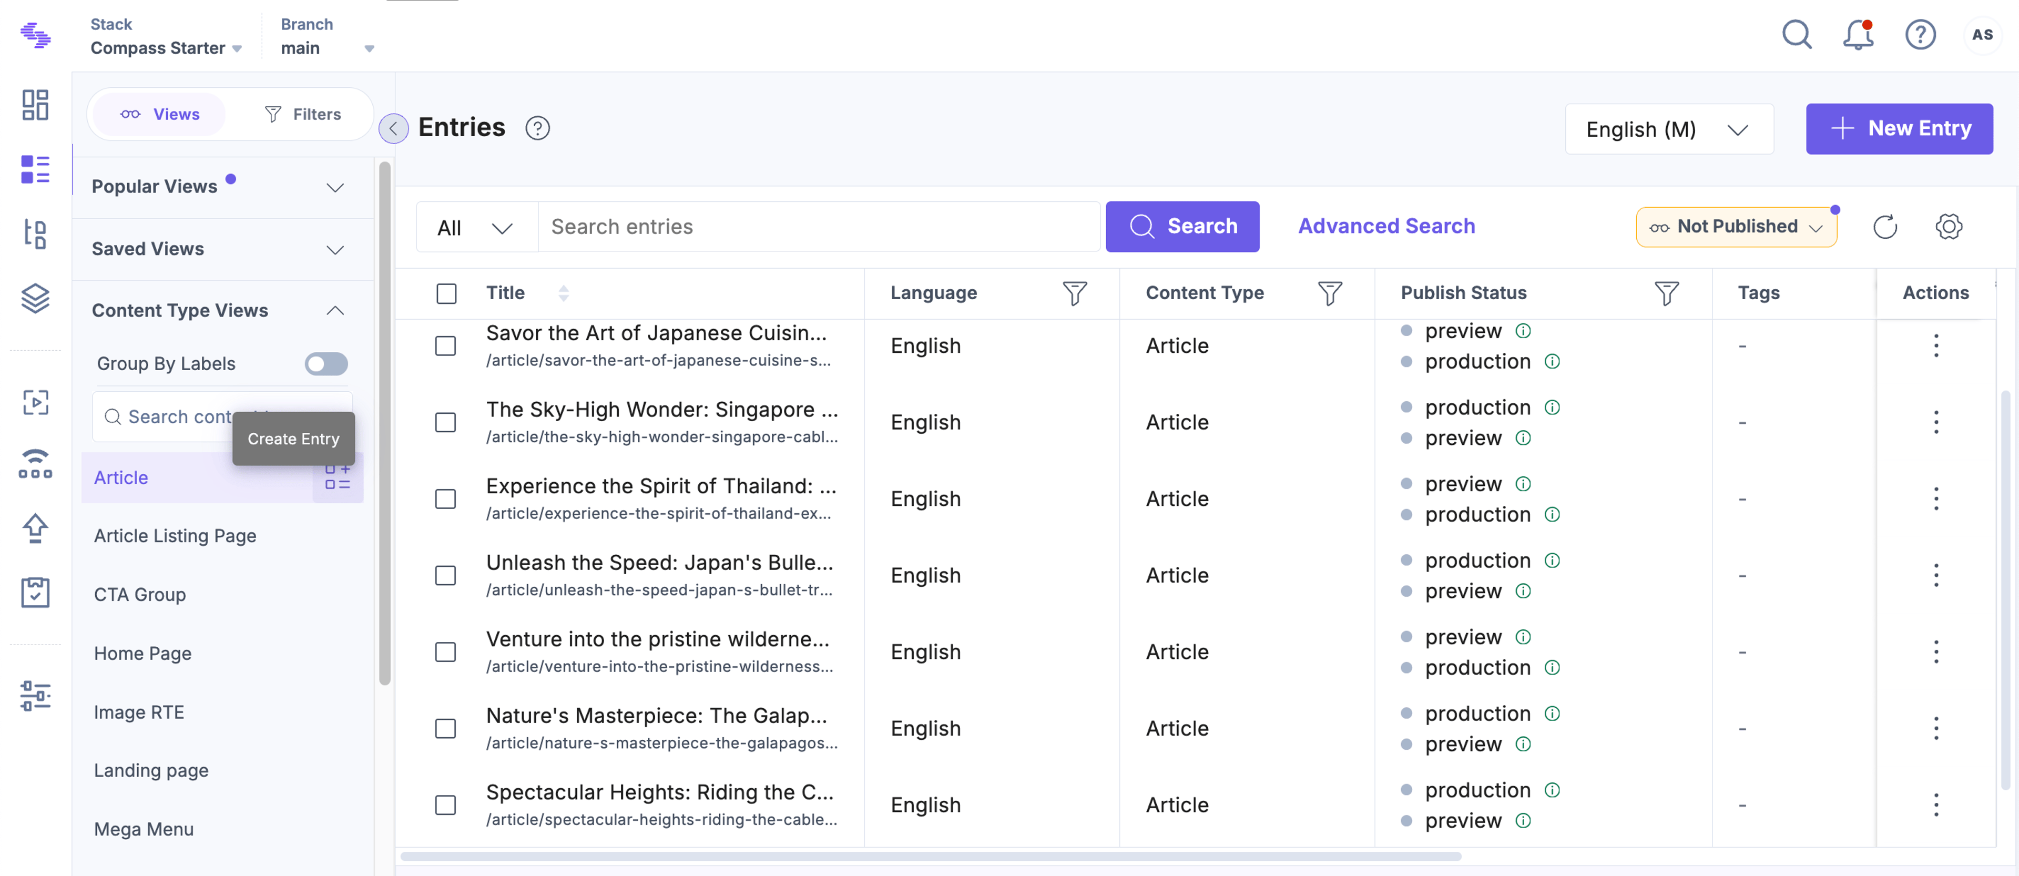Image resolution: width=2019 pixels, height=876 pixels.
Task: Click the New Entry button
Action: coord(1899,129)
